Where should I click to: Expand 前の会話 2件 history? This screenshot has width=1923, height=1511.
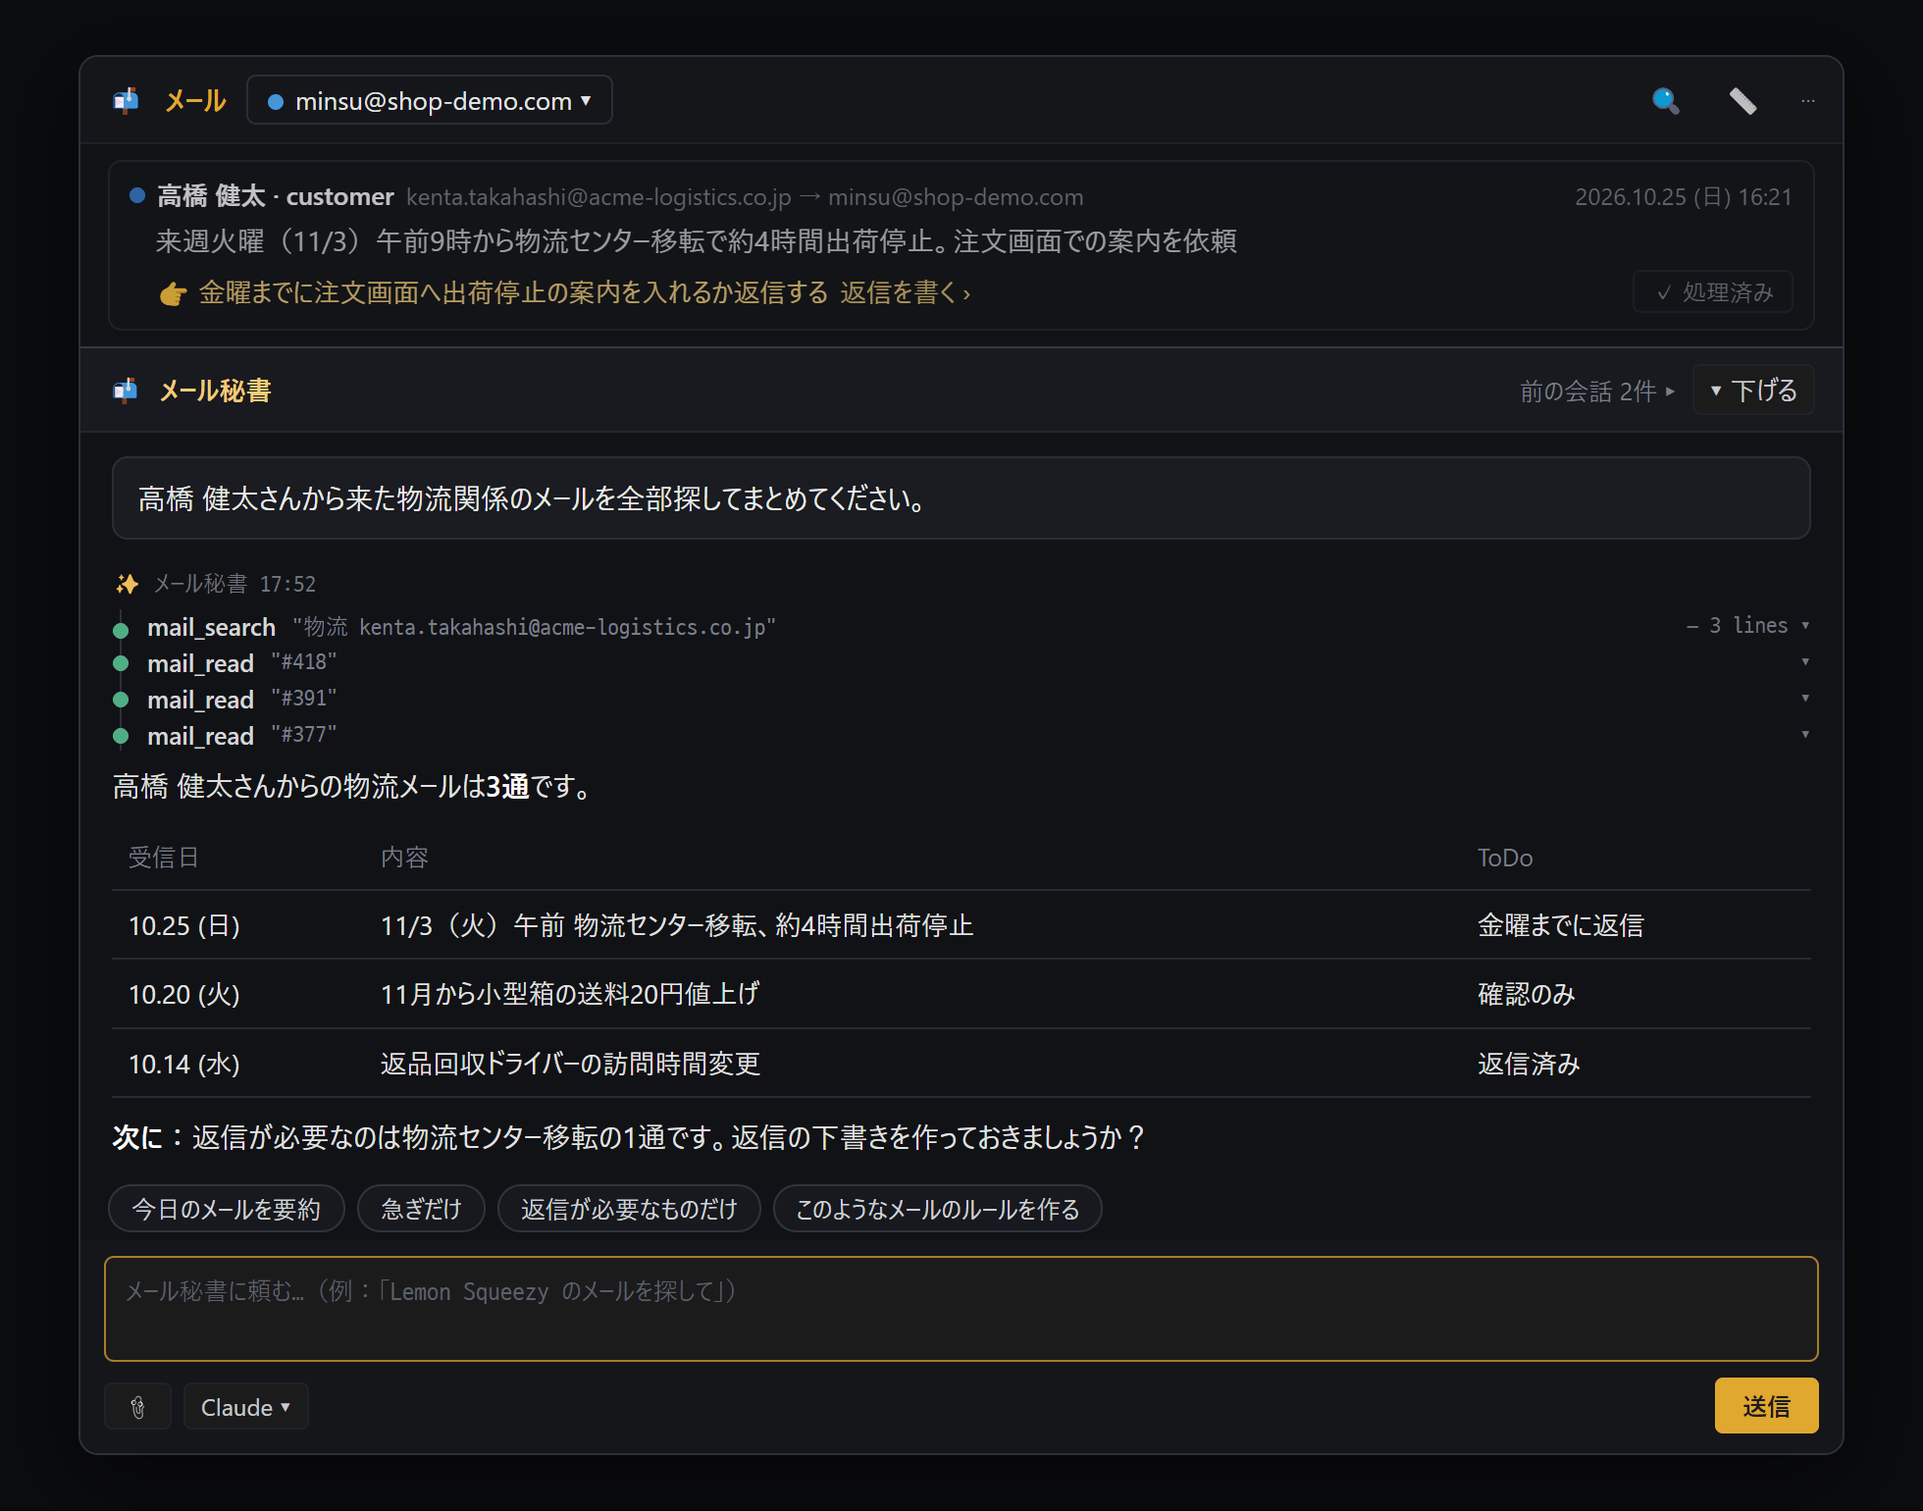[x=1597, y=391]
